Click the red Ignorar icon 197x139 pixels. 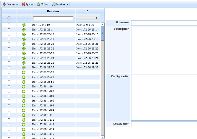(24, 4)
